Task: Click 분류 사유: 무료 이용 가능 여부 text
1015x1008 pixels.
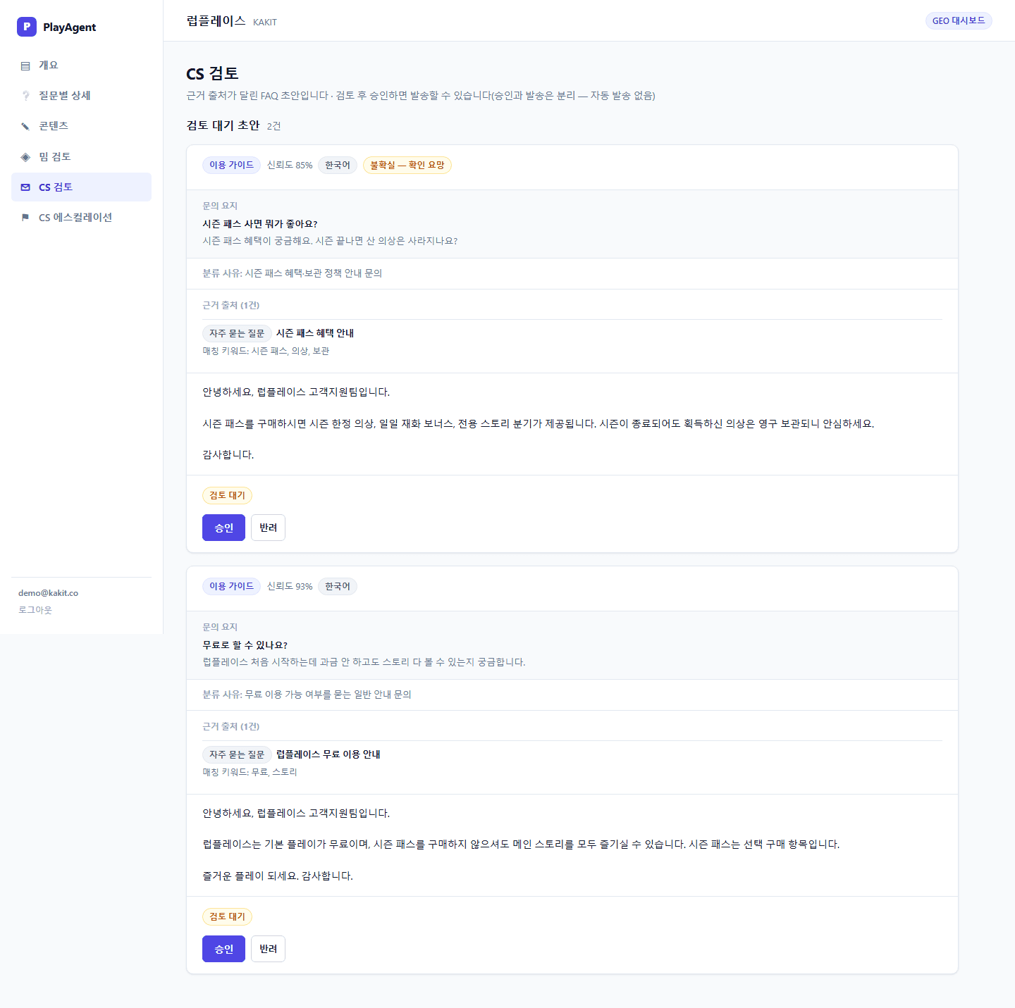Action: click(x=307, y=695)
